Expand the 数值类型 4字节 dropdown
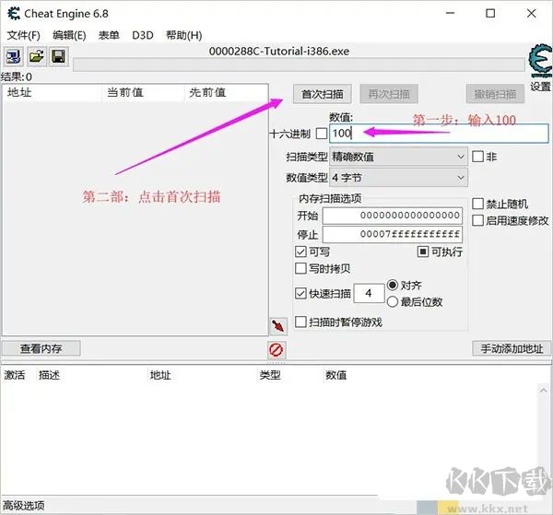 point(398,177)
